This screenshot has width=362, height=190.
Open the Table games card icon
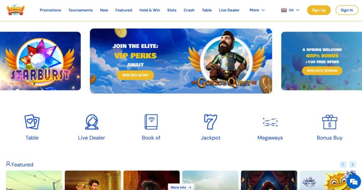coord(32,122)
